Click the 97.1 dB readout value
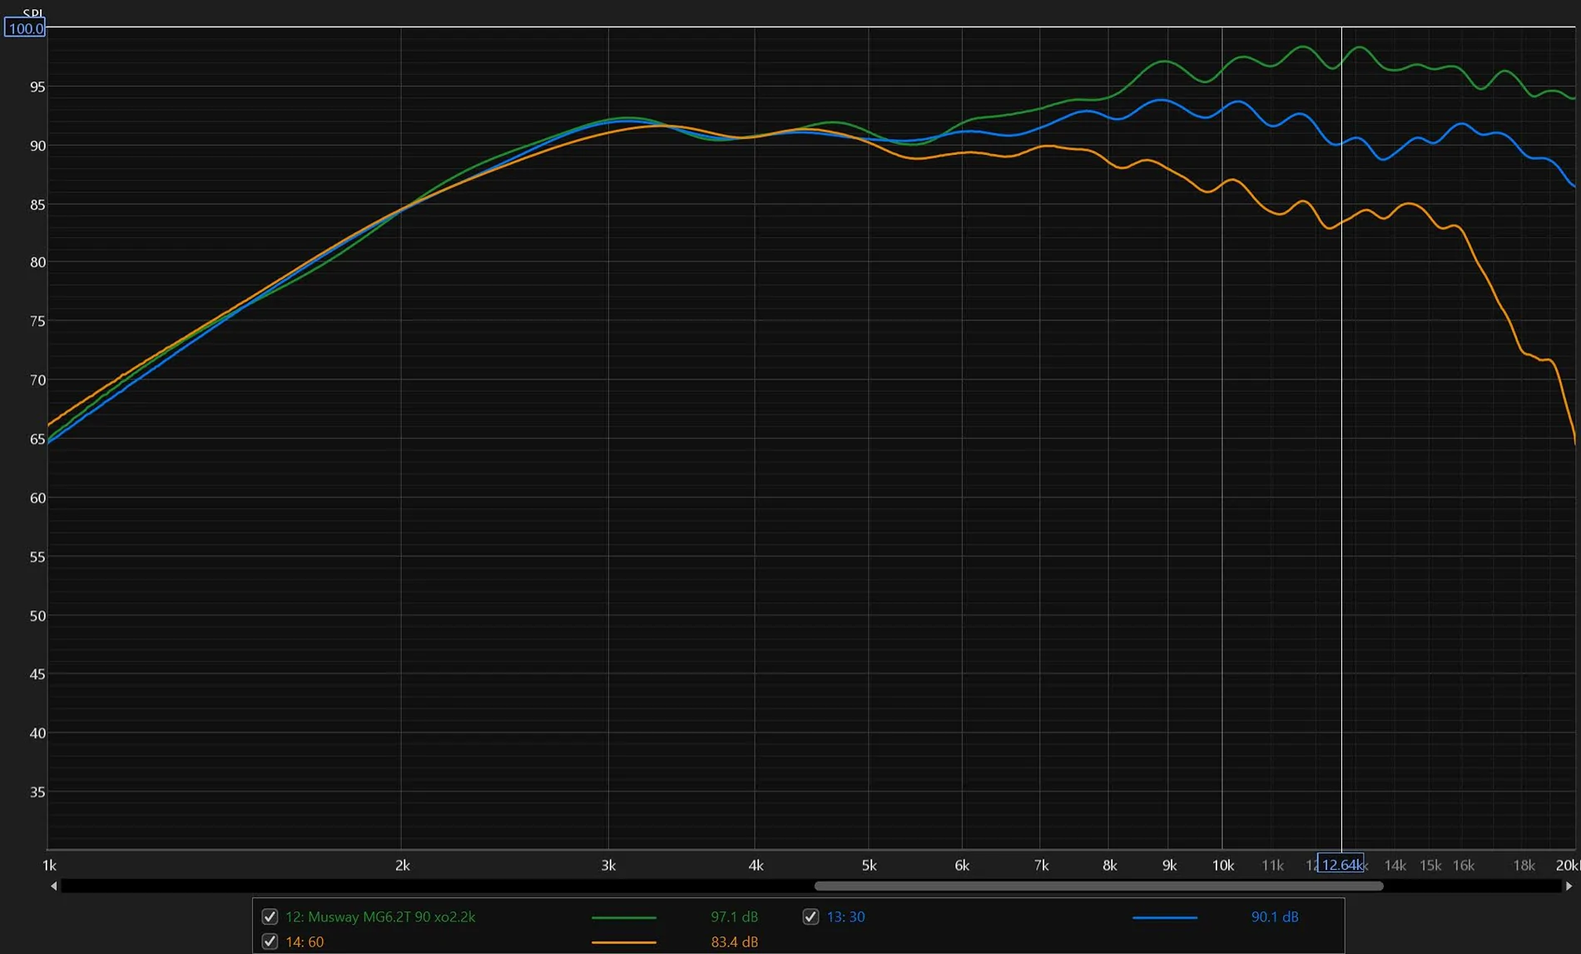Viewport: 1581px width, 954px height. pyautogui.click(x=734, y=917)
